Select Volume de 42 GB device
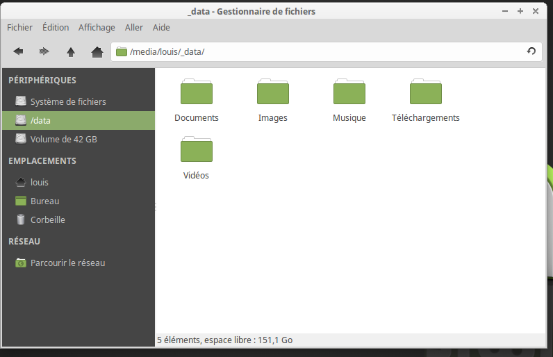Image resolution: width=553 pixels, height=357 pixels. [79, 139]
